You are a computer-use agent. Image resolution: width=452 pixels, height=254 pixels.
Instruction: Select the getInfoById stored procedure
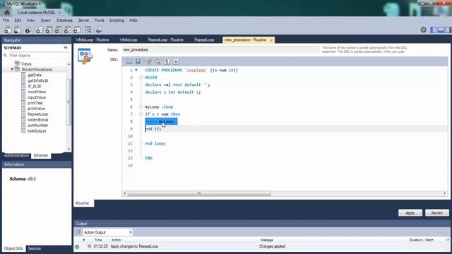(37, 80)
